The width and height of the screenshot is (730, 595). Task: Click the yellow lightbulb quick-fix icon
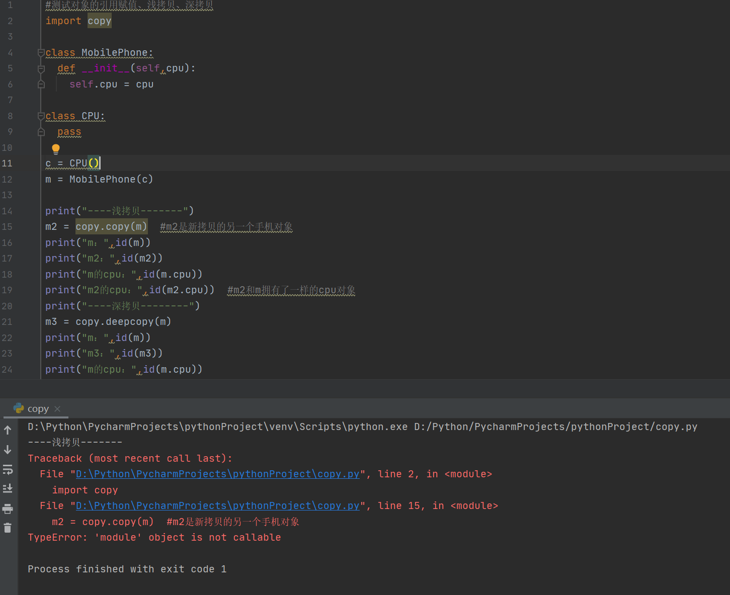pyautogui.click(x=56, y=148)
